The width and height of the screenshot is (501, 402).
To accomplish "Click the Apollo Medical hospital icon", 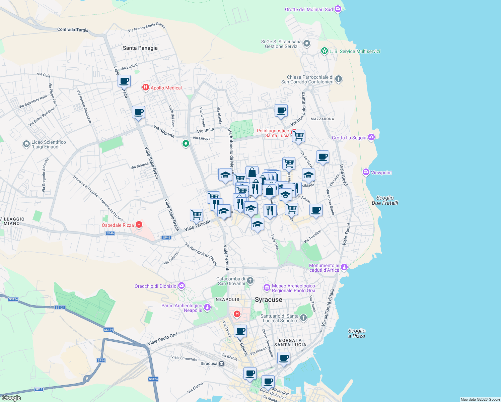I will pos(146,87).
